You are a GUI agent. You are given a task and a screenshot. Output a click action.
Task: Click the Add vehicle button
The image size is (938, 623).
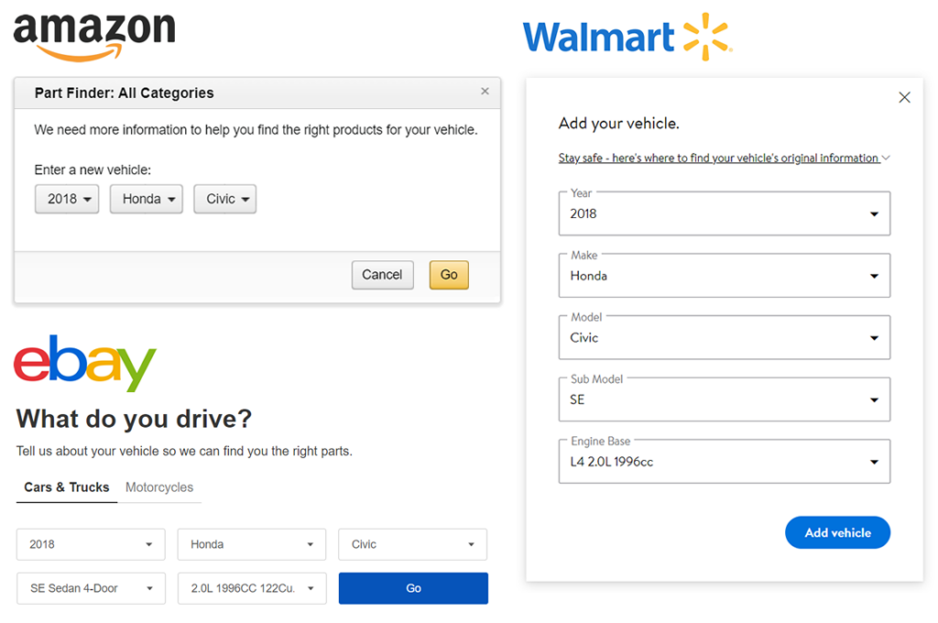[836, 532]
